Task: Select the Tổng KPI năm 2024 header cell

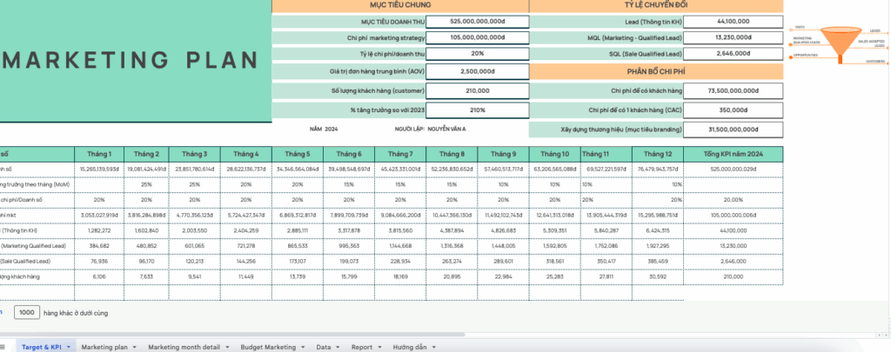Action: tap(733, 154)
